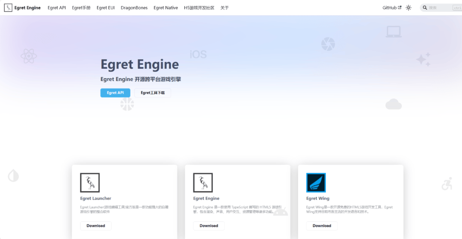Click the blue Egret Wing icon
Viewport: 462px width, 239px height.
tap(316, 183)
